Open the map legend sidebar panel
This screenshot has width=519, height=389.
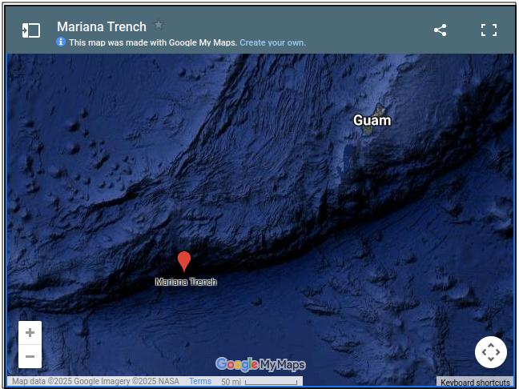[x=31, y=30]
